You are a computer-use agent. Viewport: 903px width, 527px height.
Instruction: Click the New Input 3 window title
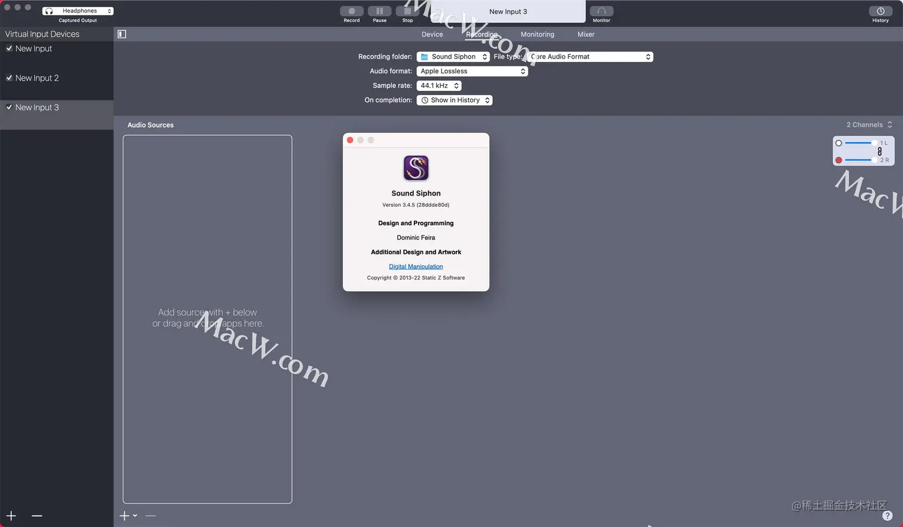(508, 11)
